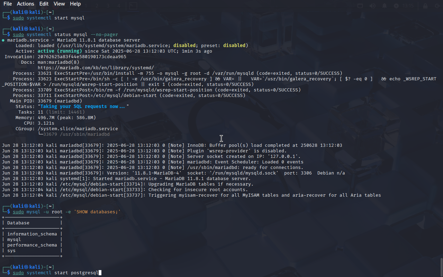Click the Process 33711 debian-start line

tap(129, 95)
